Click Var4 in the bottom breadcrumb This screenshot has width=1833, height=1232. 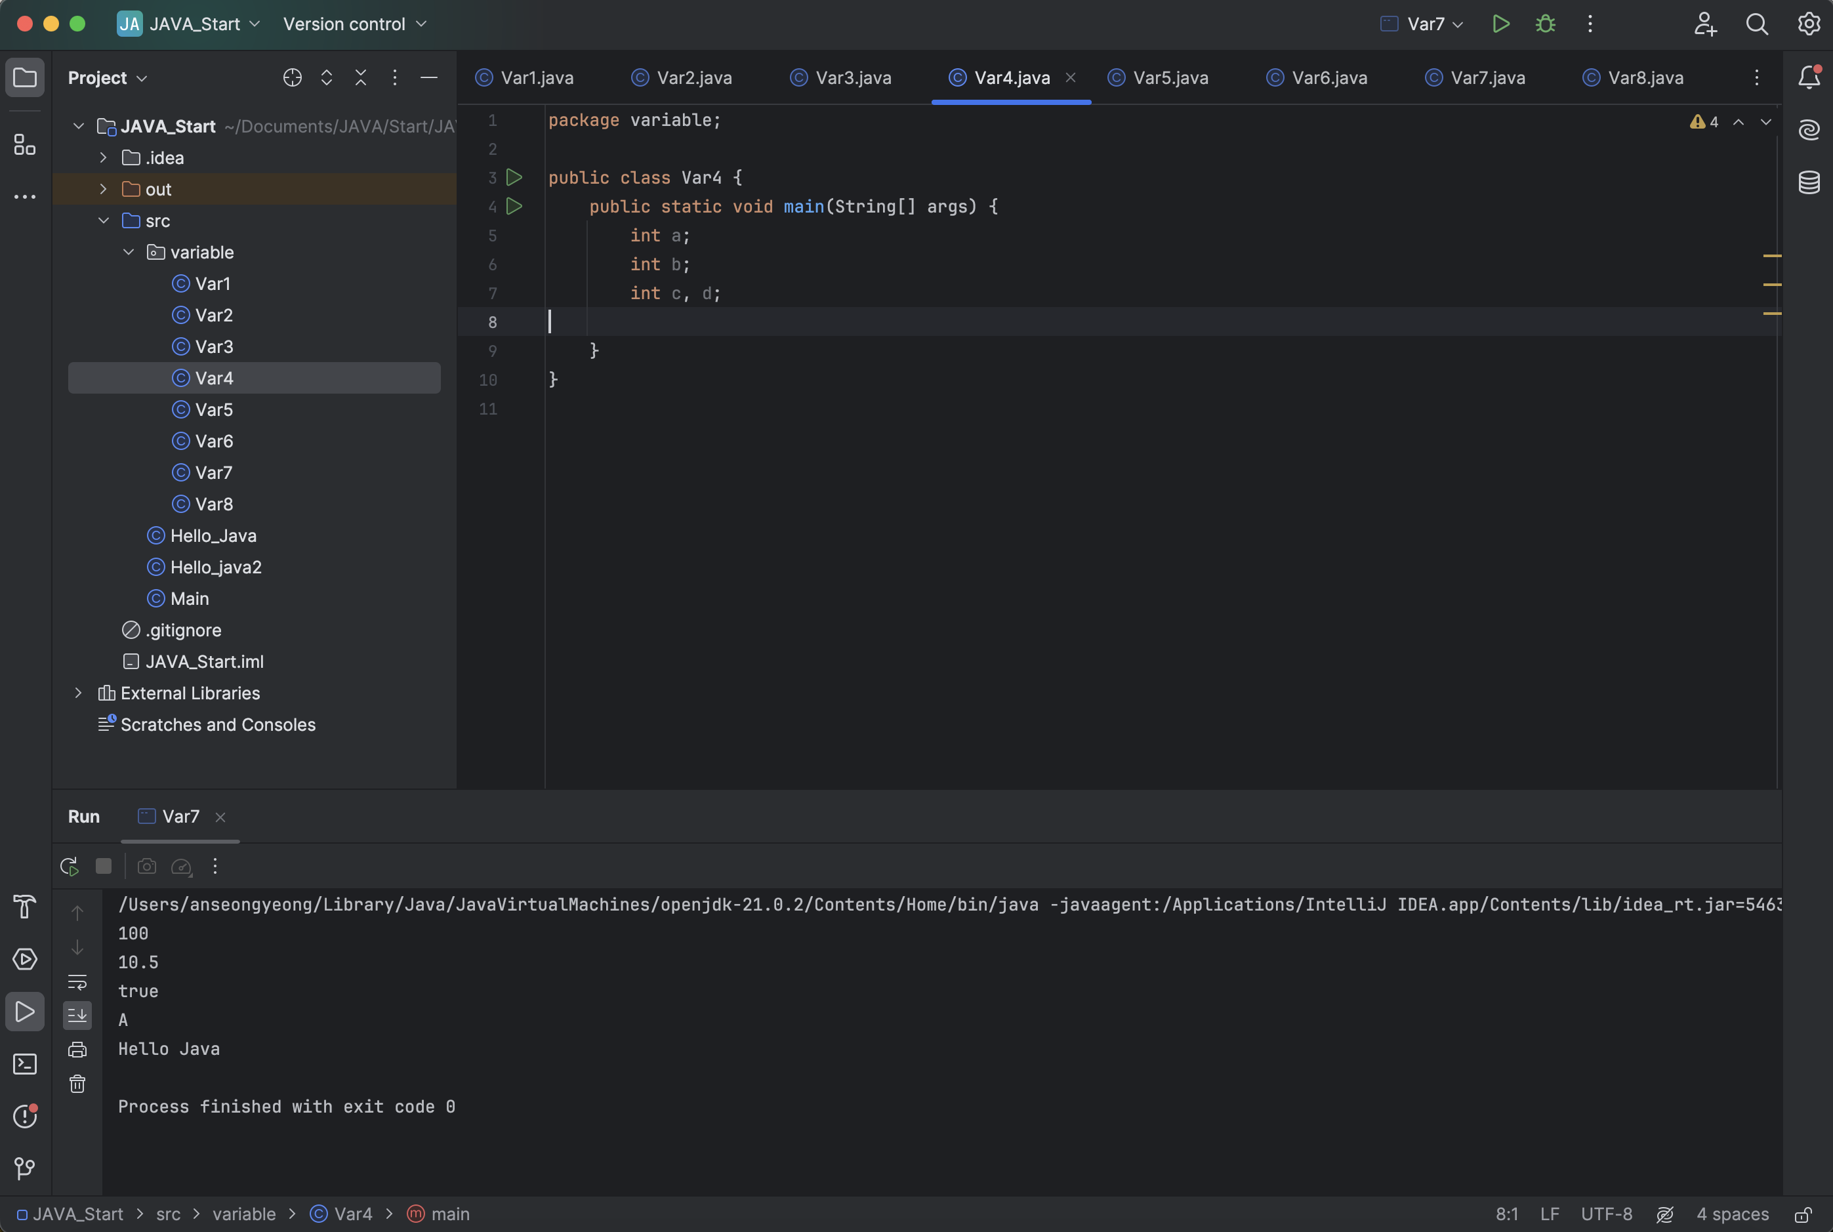(352, 1214)
